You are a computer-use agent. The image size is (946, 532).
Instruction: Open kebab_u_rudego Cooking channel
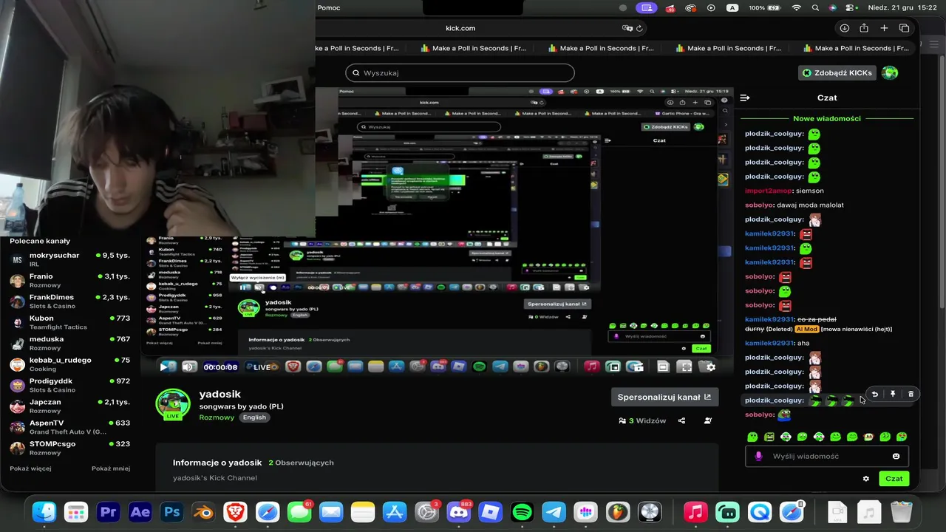pos(69,364)
